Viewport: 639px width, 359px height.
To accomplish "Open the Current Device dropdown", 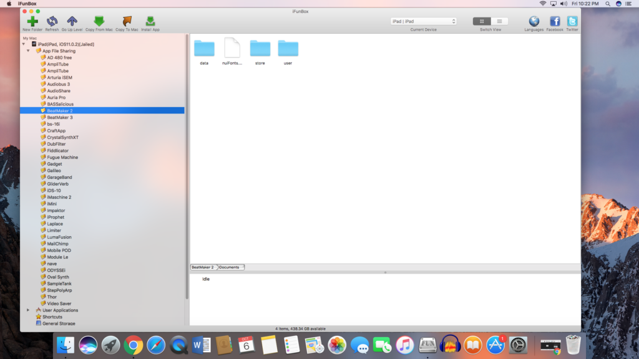I will tap(424, 21).
